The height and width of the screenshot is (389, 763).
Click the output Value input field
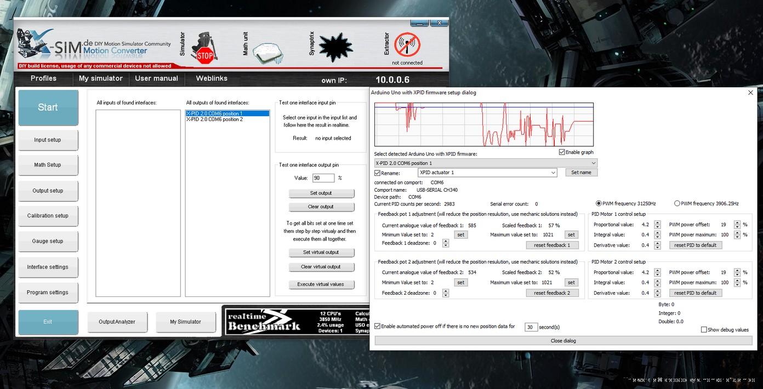[323, 178]
